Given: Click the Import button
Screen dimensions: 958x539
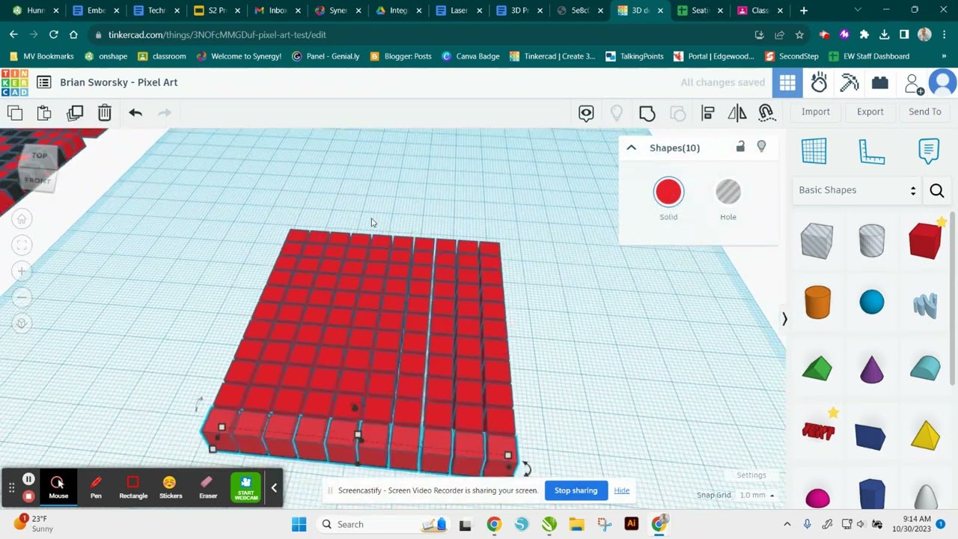Looking at the screenshot, I should pyautogui.click(x=816, y=112).
